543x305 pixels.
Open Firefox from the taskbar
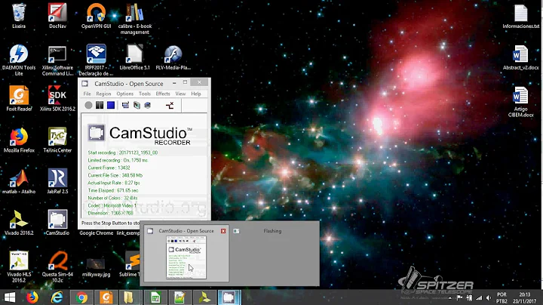[x=32, y=297]
